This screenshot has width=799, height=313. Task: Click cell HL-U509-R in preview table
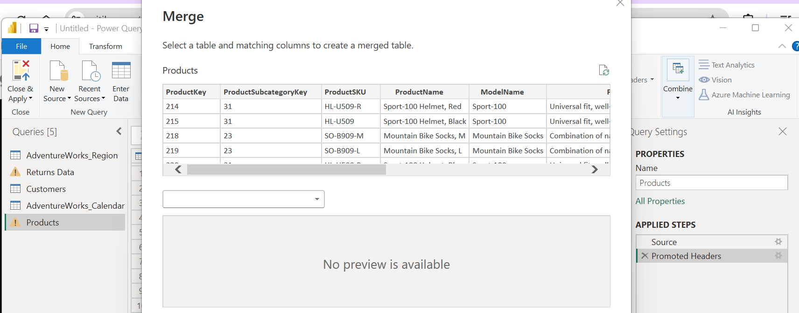(x=350, y=106)
